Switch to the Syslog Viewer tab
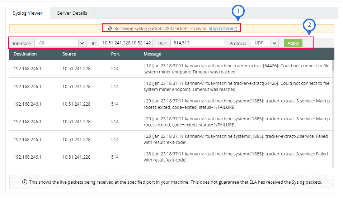 coord(28,13)
